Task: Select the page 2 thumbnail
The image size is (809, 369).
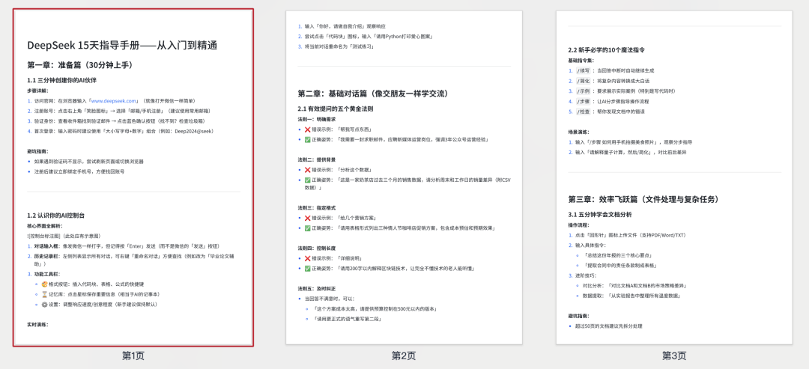Action: (x=404, y=177)
